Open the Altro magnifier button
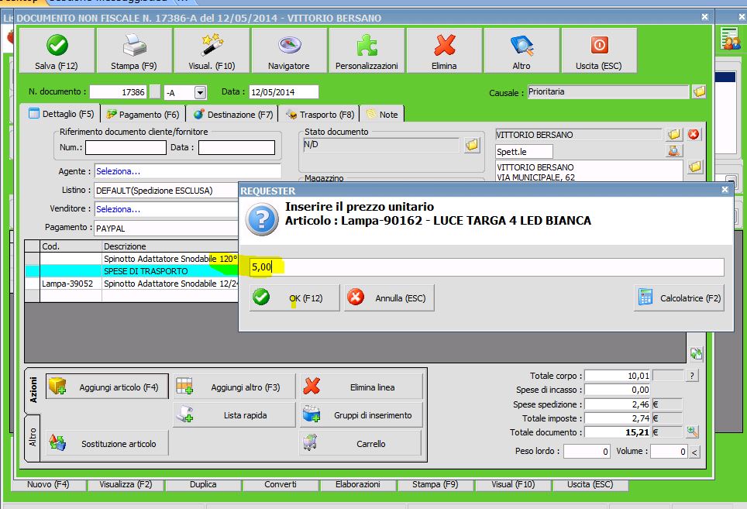The image size is (747, 509). (x=522, y=50)
